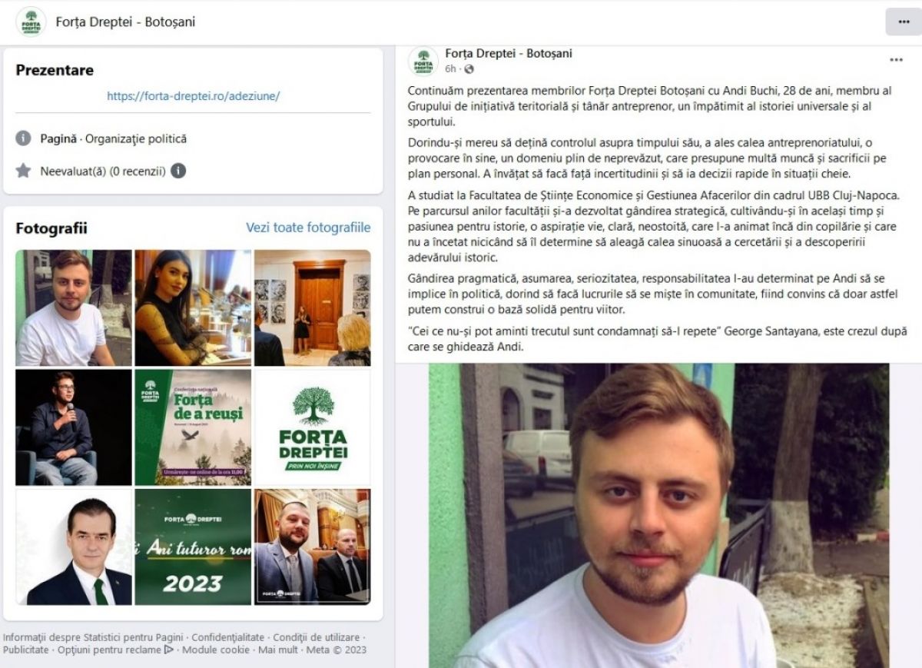Click the star rating icon for Neevaluat(ă)
This screenshot has height=668, width=922.
click(24, 171)
